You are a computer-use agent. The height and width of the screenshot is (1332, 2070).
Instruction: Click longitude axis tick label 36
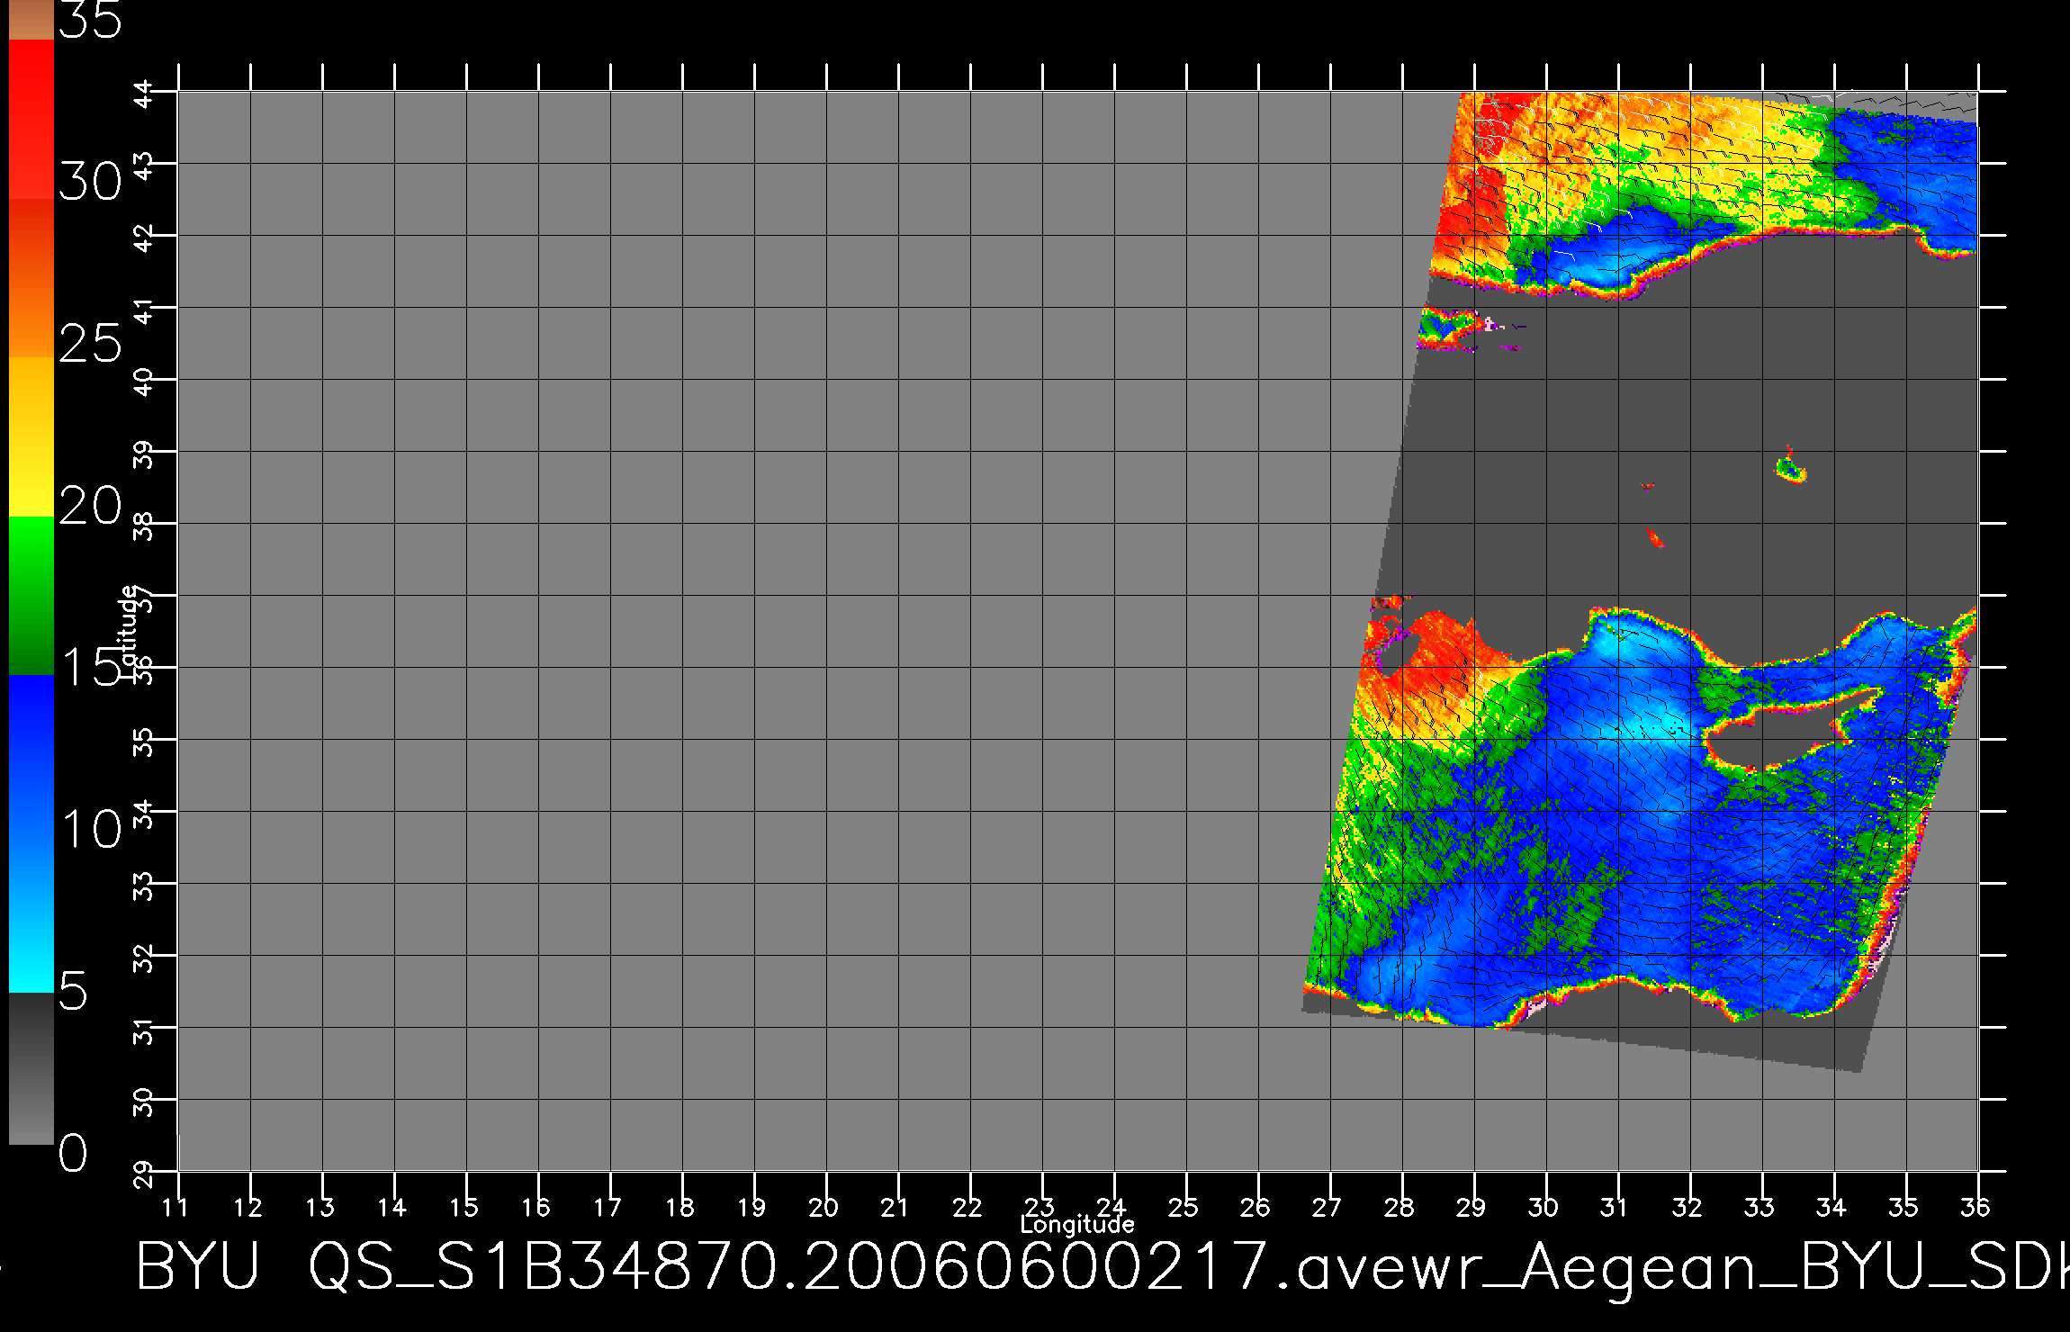pyautogui.click(x=1975, y=1206)
